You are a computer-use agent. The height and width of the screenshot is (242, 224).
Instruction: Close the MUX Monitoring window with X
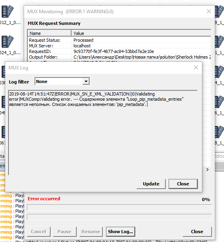pos(209,11)
